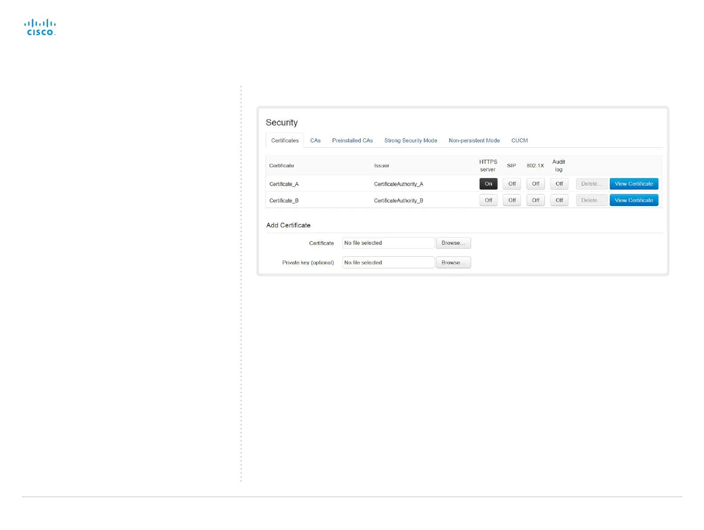
Task: Click the Private key (optional) label
Action: (x=308, y=263)
